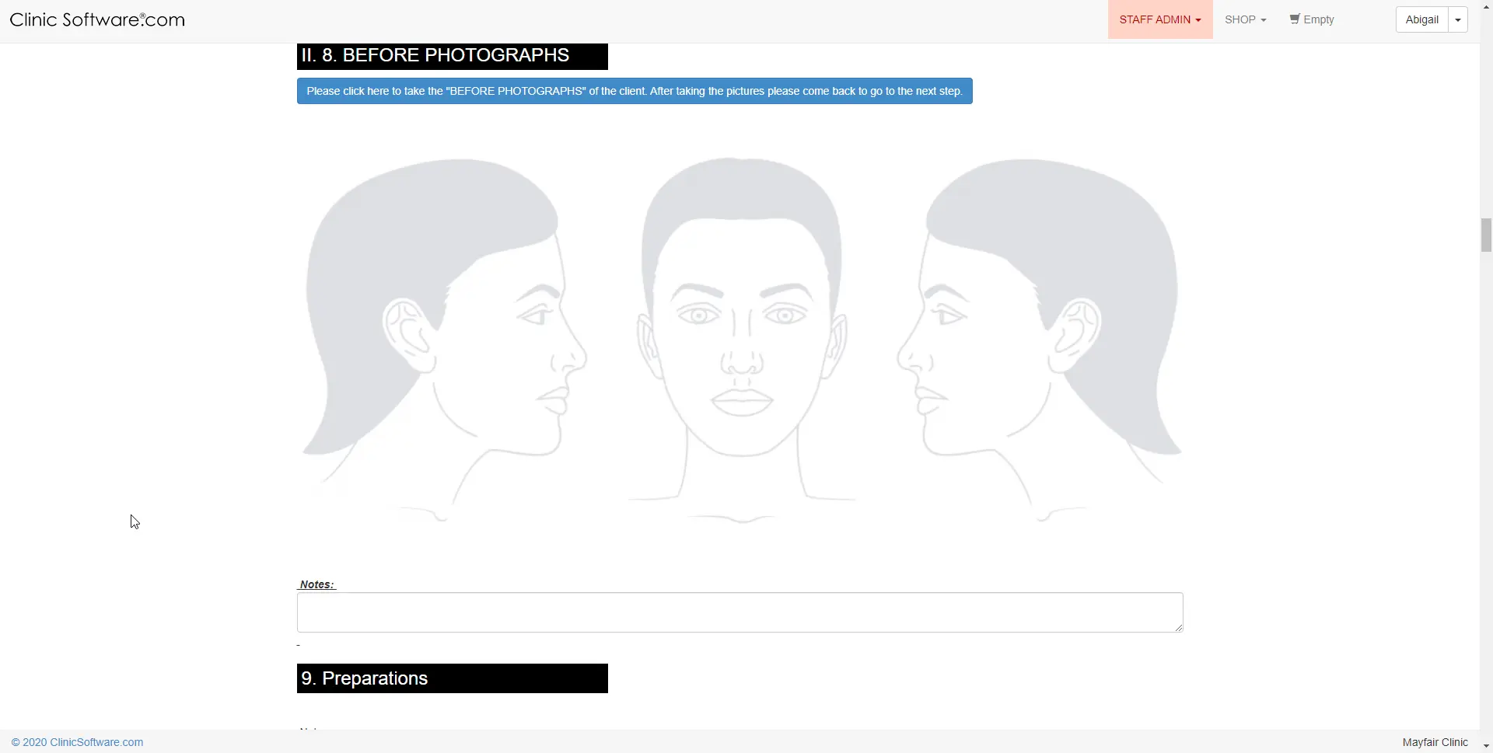1493x753 pixels.
Task: Open the STAFF ADMIN menu
Action: (1159, 19)
